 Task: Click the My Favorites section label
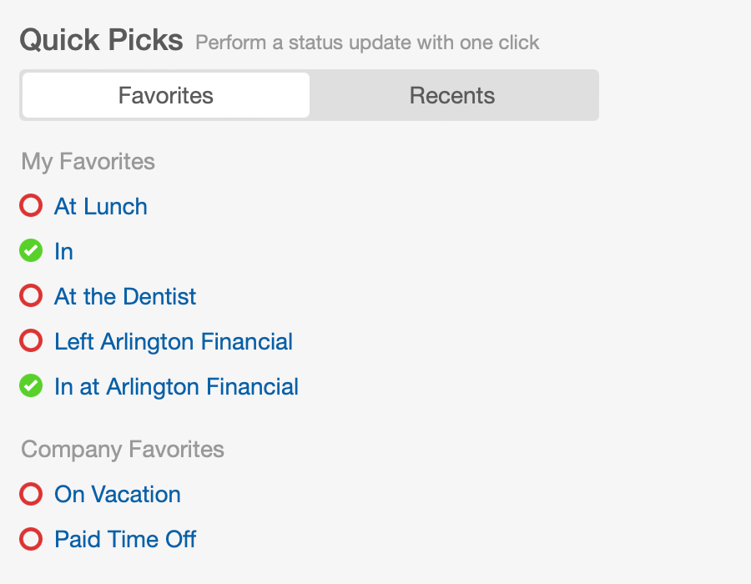[88, 161]
